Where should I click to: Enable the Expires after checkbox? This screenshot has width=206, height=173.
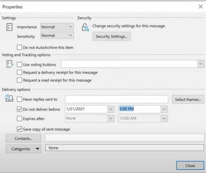[19, 119]
